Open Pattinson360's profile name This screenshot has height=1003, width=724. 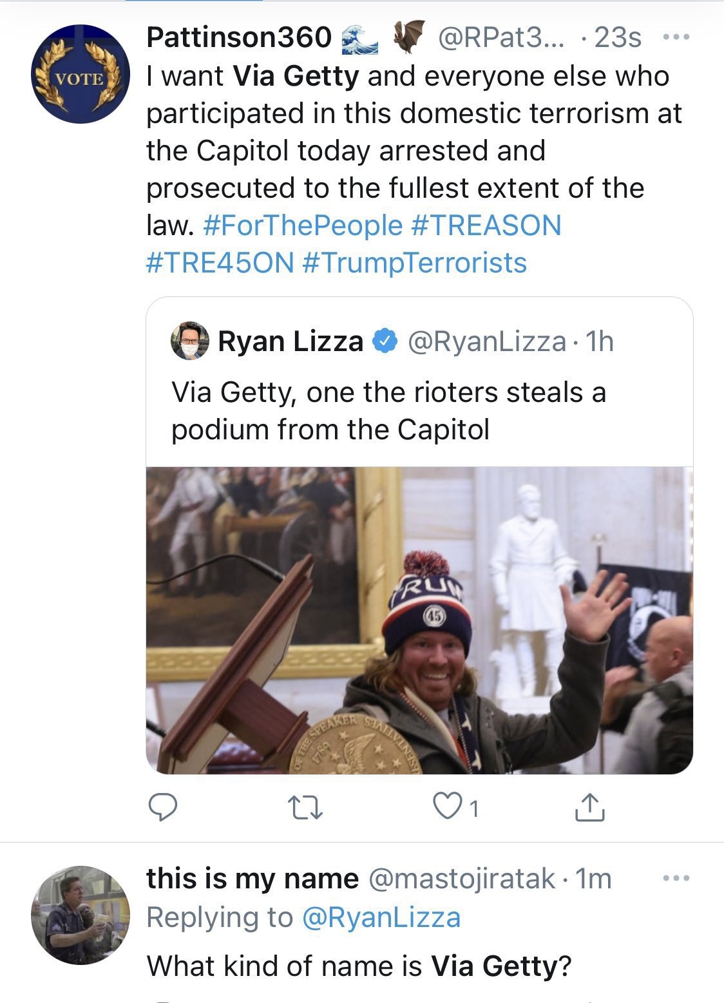(238, 37)
